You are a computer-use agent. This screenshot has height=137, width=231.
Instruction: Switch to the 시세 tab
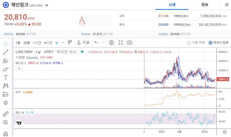tap(172, 5)
